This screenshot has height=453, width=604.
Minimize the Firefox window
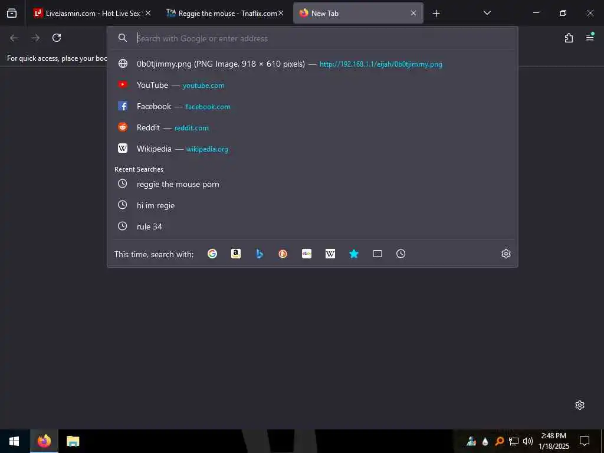click(x=536, y=13)
